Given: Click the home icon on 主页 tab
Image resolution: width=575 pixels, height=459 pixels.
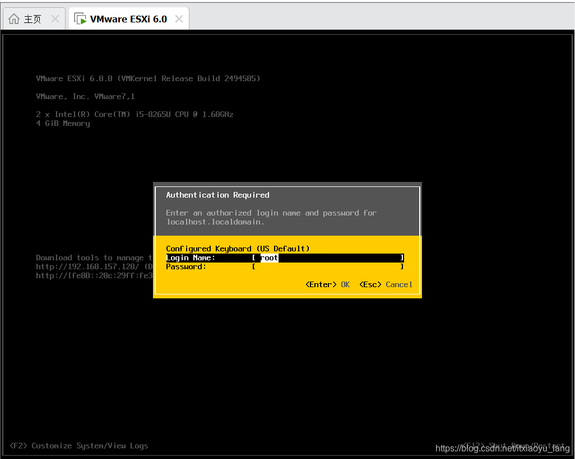Looking at the screenshot, I should point(14,18).
